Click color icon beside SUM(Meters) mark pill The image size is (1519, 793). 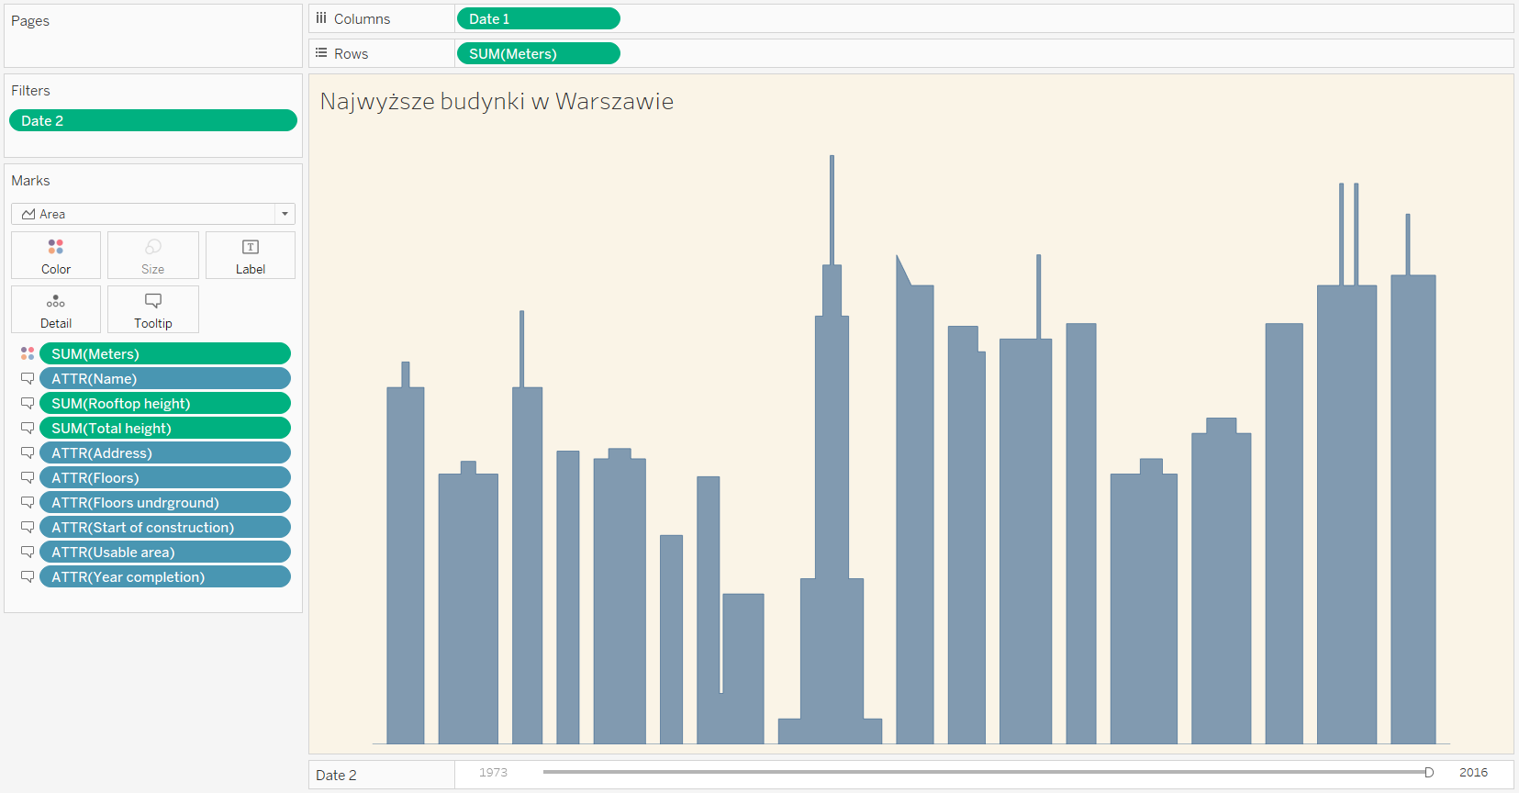(x=28, y=353)
